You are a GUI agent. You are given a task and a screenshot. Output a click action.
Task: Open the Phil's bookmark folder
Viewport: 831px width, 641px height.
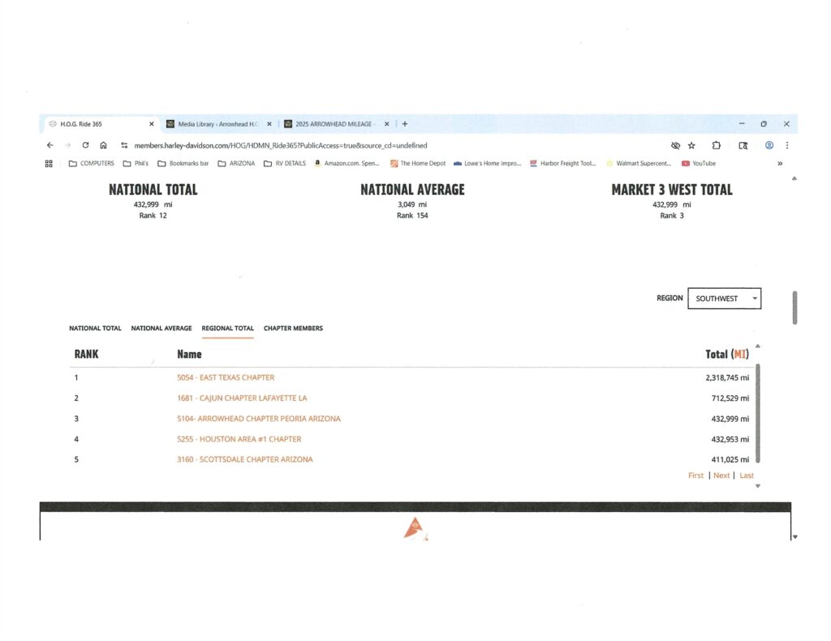136,164
